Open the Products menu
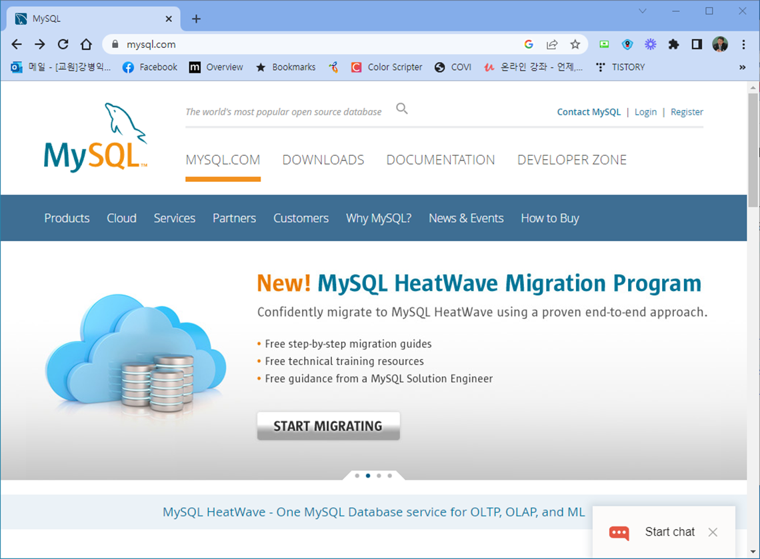This screenshot has width=760, height=559. [67, 218]
